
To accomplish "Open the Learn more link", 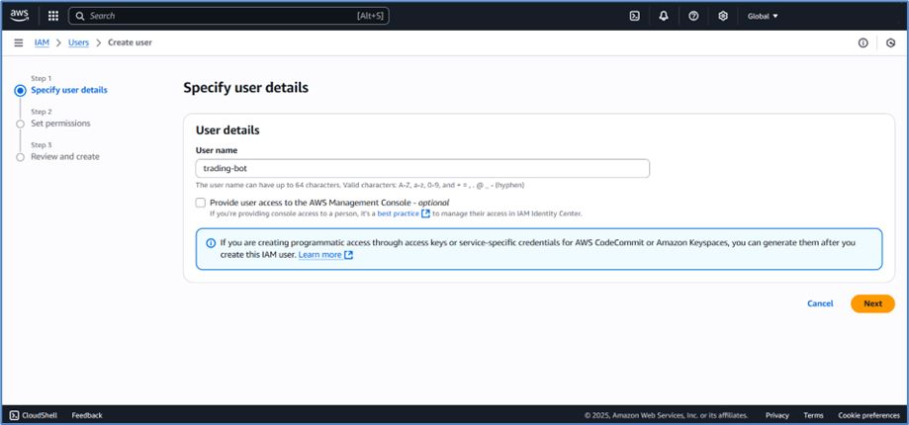I will (319, 254).
